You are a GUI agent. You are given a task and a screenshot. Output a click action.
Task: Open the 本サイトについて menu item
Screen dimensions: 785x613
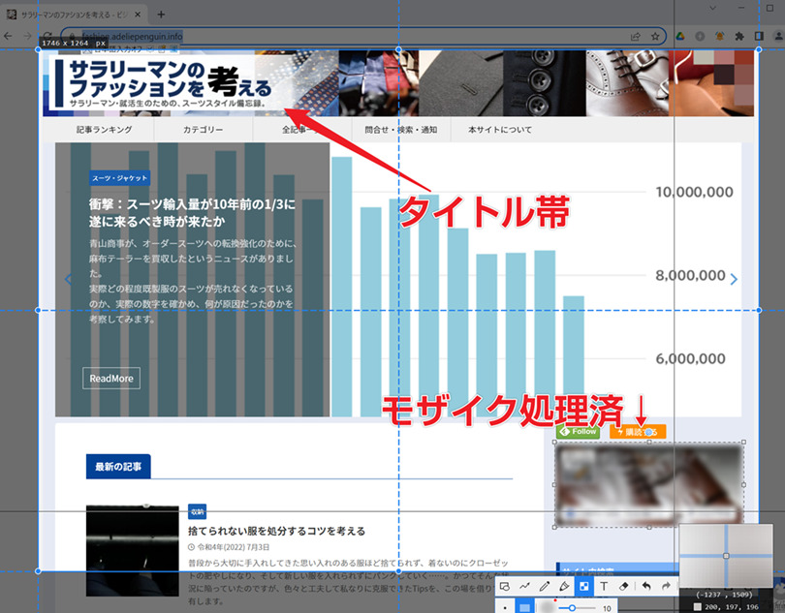coord(499,129)
